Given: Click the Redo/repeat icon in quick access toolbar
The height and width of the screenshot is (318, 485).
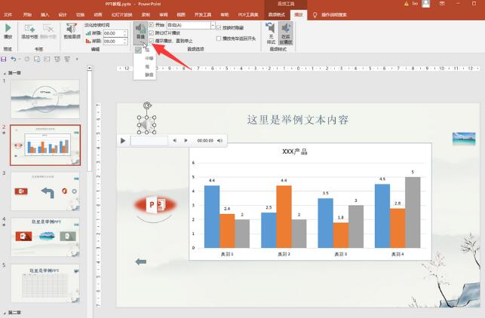Looking at the screenshot, I should click(27, 59).
